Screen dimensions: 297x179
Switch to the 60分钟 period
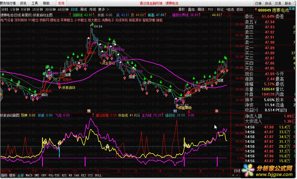pos(63,9)
